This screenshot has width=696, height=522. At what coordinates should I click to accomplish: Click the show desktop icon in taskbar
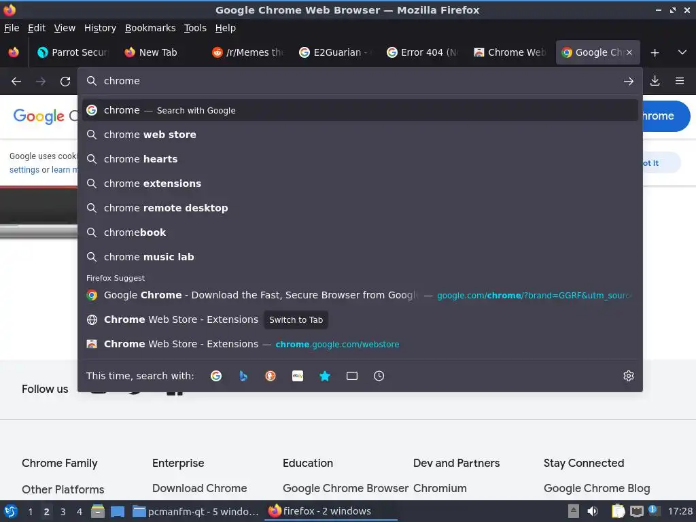coord(117,511)
